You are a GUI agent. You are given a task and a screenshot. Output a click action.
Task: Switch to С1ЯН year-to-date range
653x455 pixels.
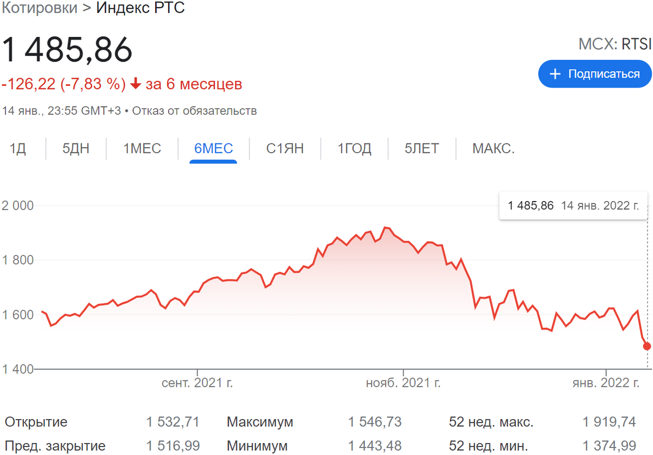(x=285, y=148)
